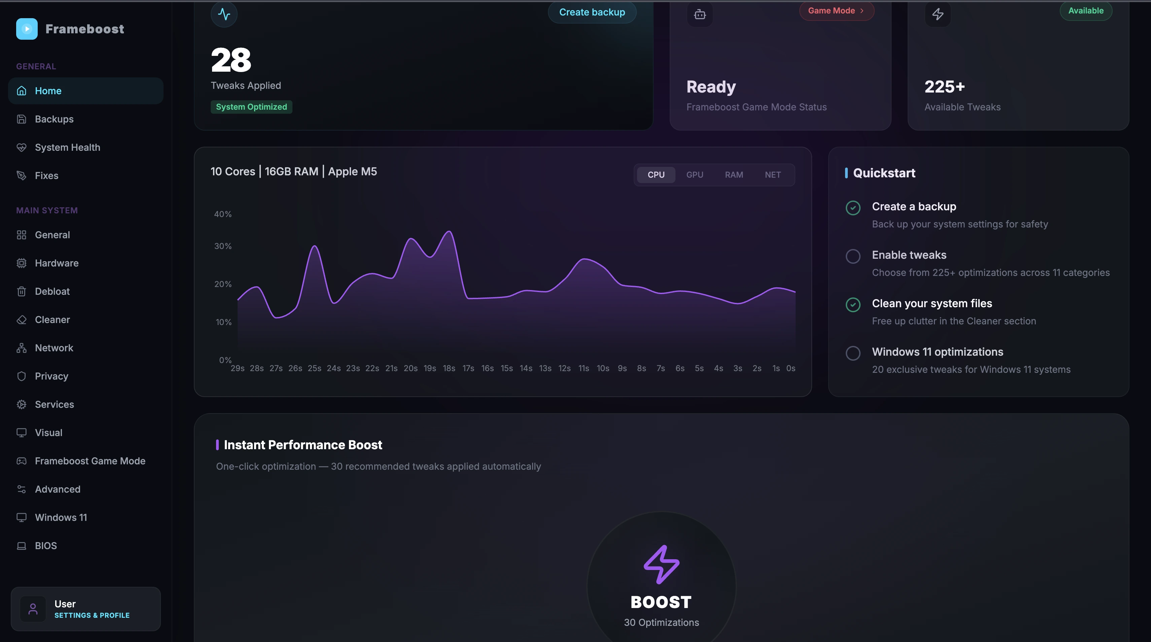1151x642 pixels.
Task: Click the purple lightning bolt in Boost circle
Action: coord(661,564)
